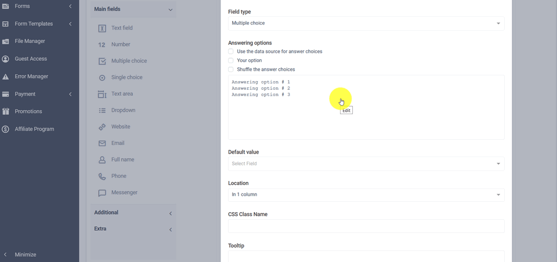Check the Your option checkbox
Viewport: 557px width, 262px height.
[231, 61]
